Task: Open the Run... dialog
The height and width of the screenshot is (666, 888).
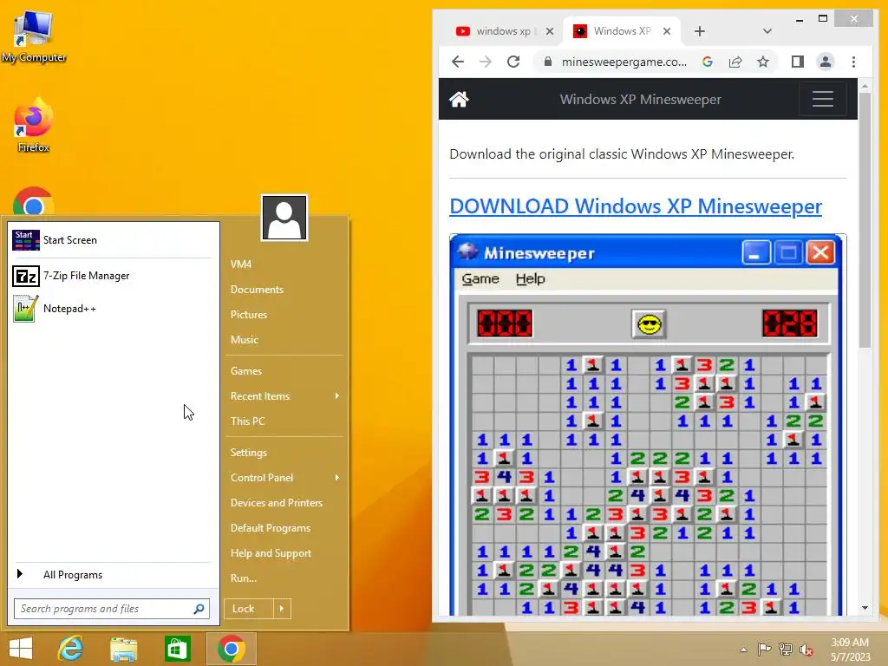Action: [x=244, y=578]
